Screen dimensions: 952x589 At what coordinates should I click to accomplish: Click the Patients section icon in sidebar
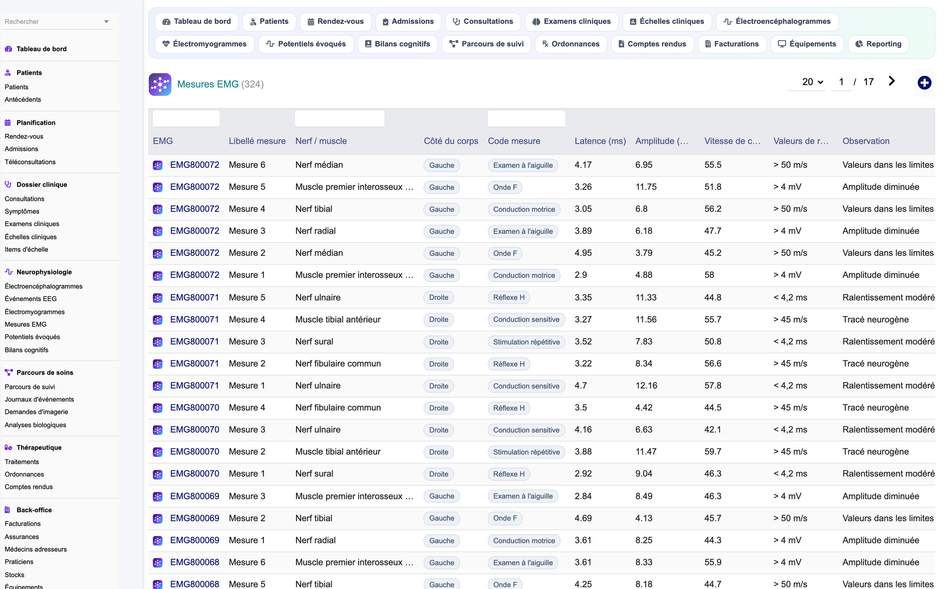point(8,73)
